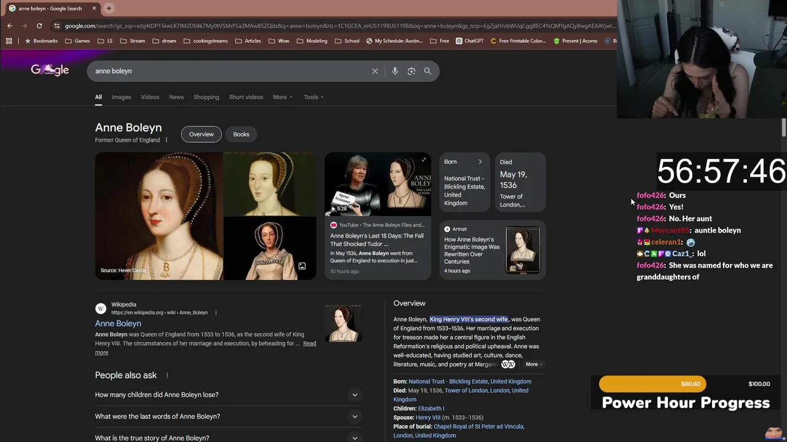The height and width of the screenshot is (442, 787).
Task: Open Wikipedia result portrait thumbnail
Action: tap(343, 324)
